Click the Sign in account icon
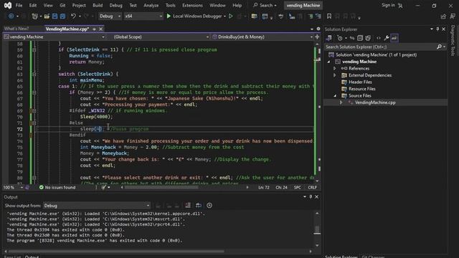The image size is (459, 258). pyautogui.click(x=400, y=5)
